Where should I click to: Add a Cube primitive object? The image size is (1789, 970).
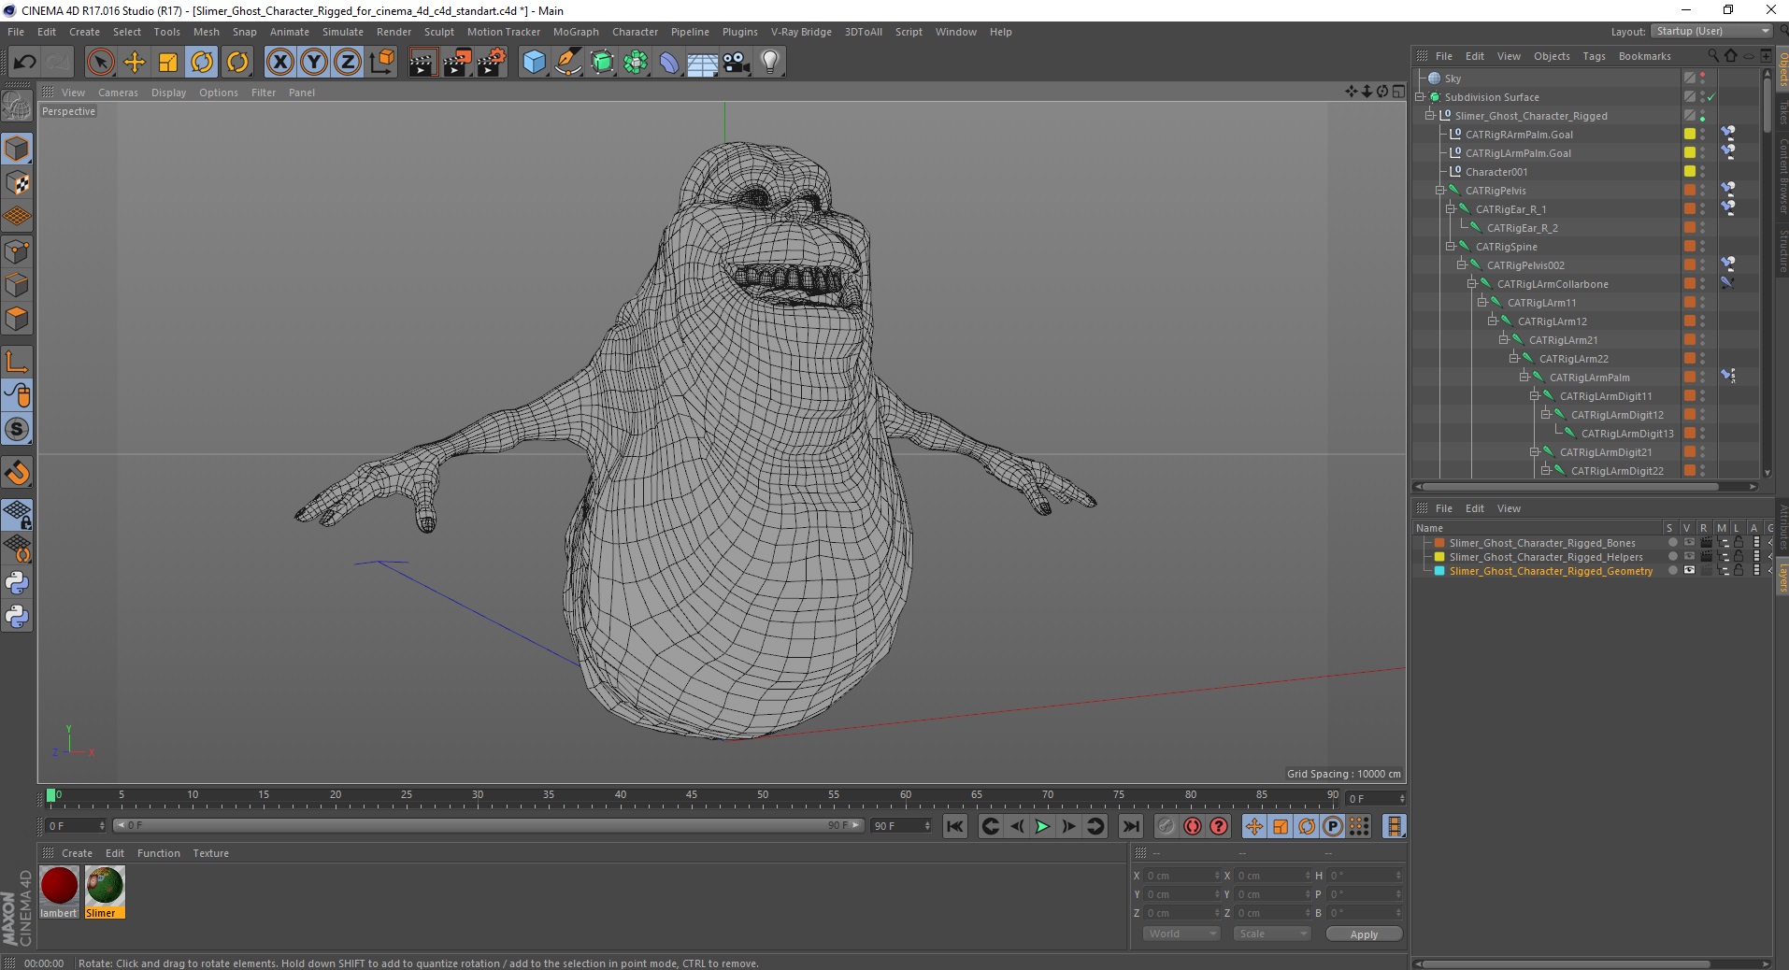point(534,63)
